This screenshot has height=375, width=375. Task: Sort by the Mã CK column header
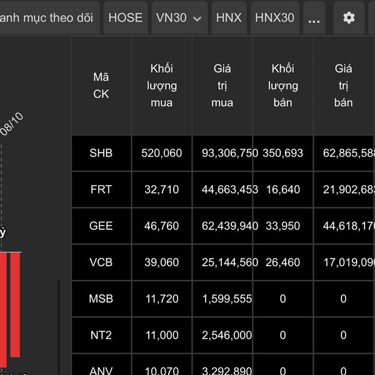(x=101, y=86)
